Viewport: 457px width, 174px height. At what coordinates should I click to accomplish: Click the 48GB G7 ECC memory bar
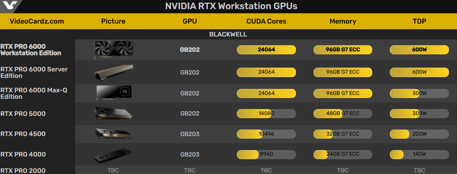(x=343, y=113)
